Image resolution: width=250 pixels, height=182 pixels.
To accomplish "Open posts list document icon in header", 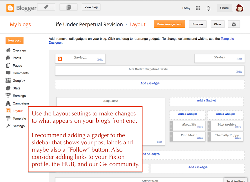I will tap(68, 7).
